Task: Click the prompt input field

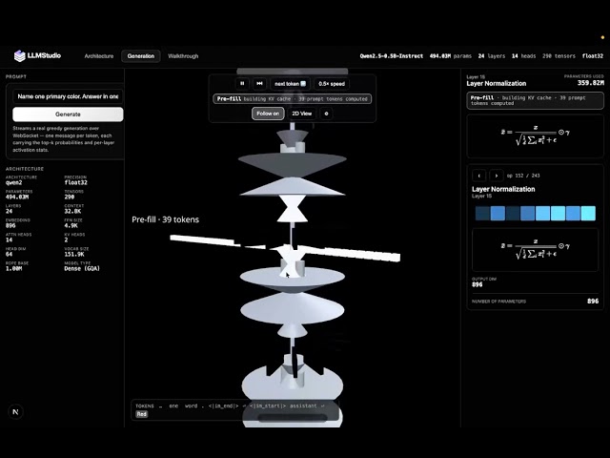Action: [x=68, y=96]
